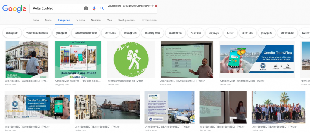310x133 pixels.
Task: Click the Google logo
Action: 14,9
